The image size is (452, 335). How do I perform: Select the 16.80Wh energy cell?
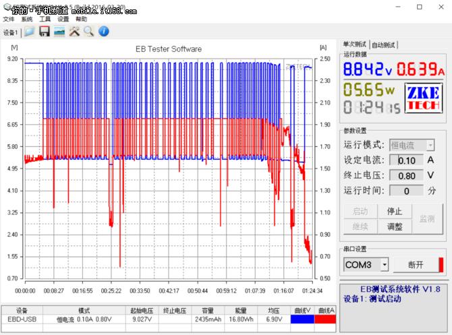coord(242,319)
